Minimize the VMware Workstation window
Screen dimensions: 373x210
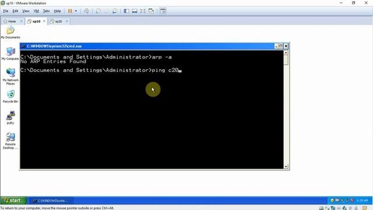341,3
